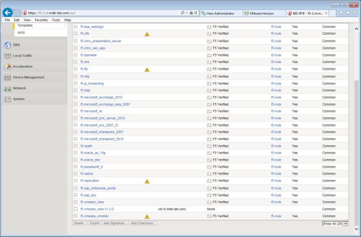The image size is (361, 237).
Task: Click the warning icon on f5.replication row
Action: [147, 181]
